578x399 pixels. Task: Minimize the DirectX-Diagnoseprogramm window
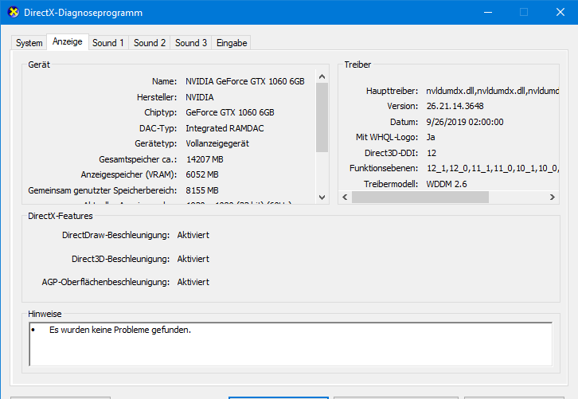coord(488,12)
